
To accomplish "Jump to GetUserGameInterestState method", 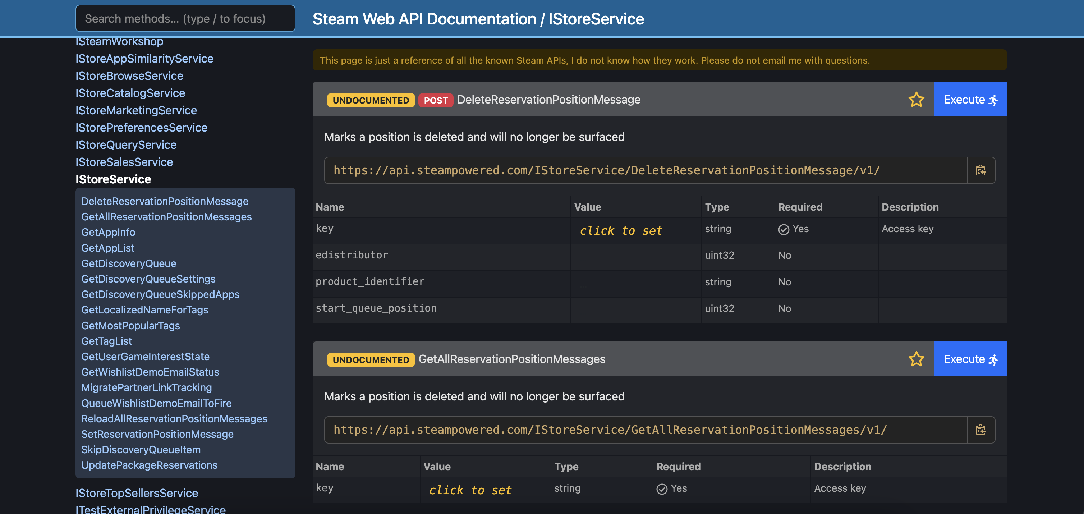I will pyautogui.click(x=145, y=357).
